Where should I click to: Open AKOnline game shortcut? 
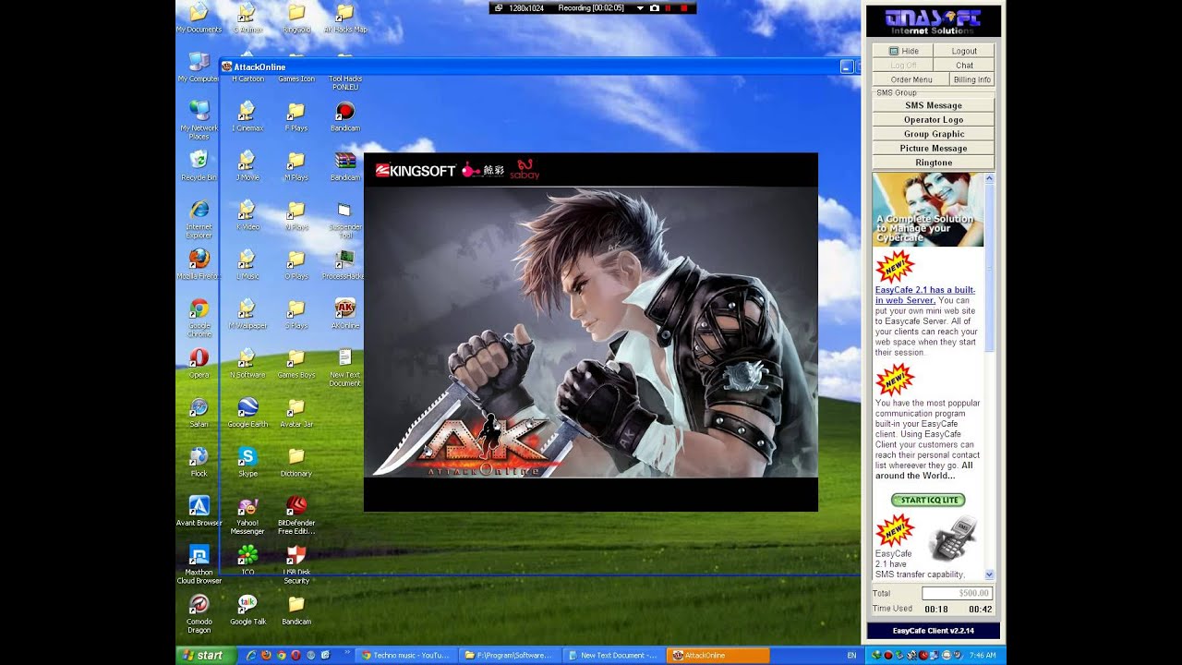point(345,314)
